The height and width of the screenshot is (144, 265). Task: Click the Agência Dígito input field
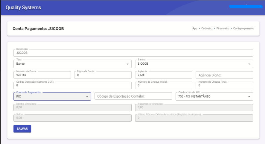tap(224, 75)
